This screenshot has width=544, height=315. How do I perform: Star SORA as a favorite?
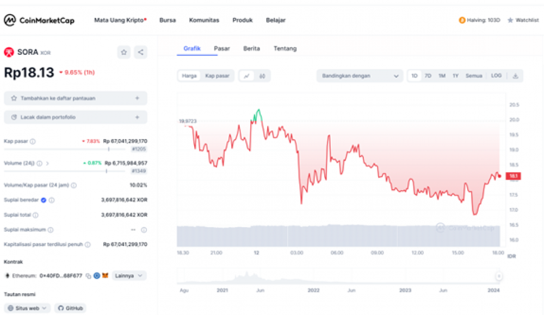tap(124, 52)
